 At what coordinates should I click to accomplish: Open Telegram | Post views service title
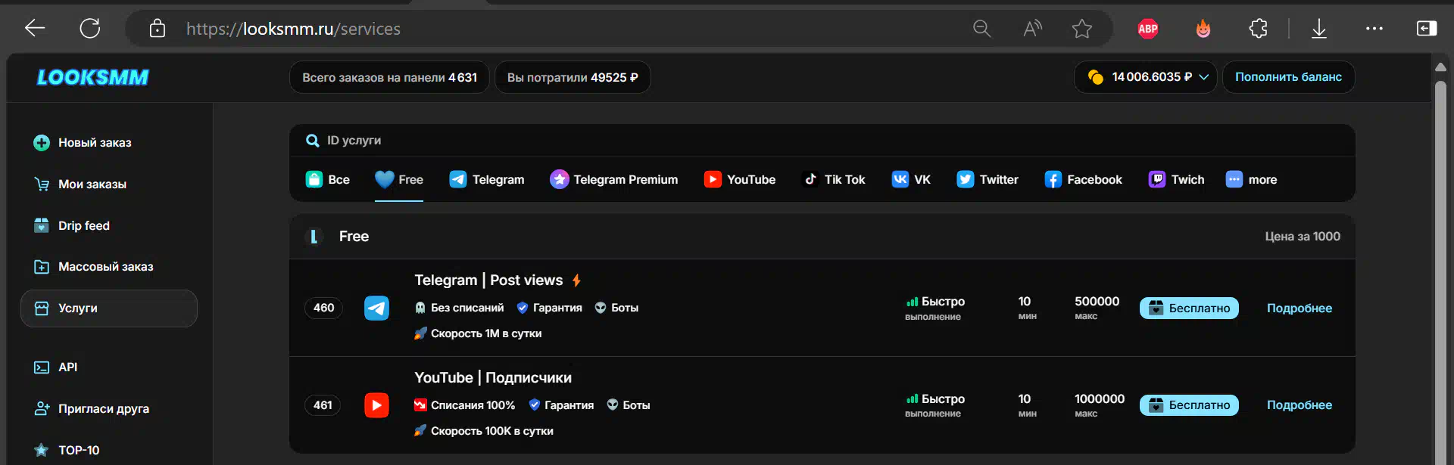click(x=488, y=280)
